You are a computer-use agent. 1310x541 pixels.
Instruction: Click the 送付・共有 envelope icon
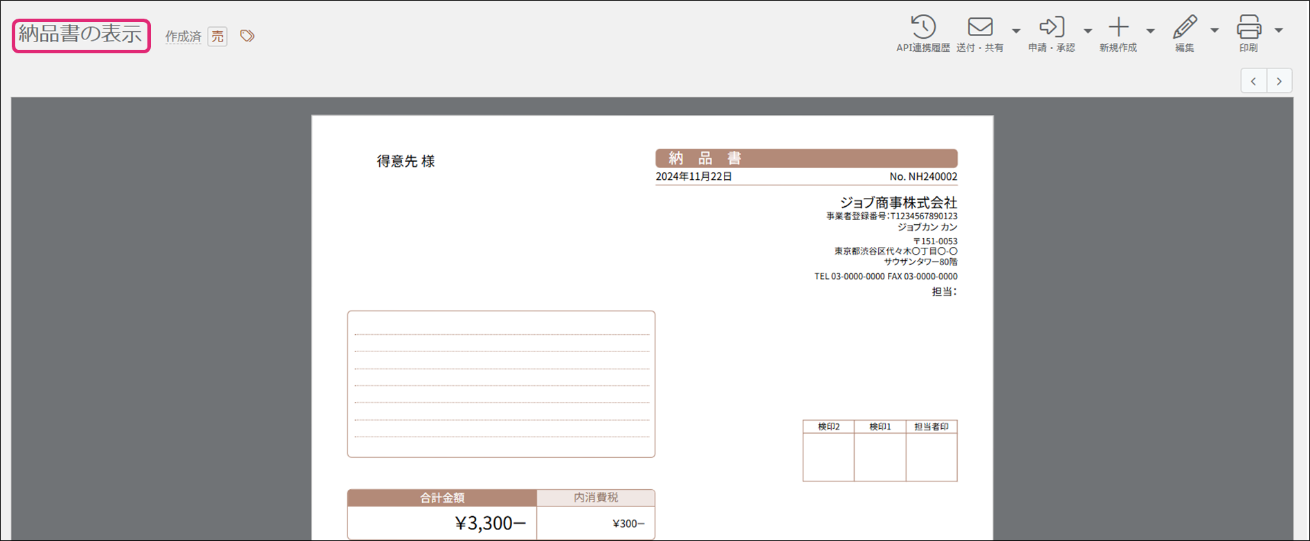point(980,28)
